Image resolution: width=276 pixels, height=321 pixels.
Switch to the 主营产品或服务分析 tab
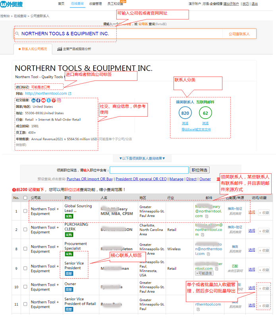pyautogui.click(x=74, y=49)
